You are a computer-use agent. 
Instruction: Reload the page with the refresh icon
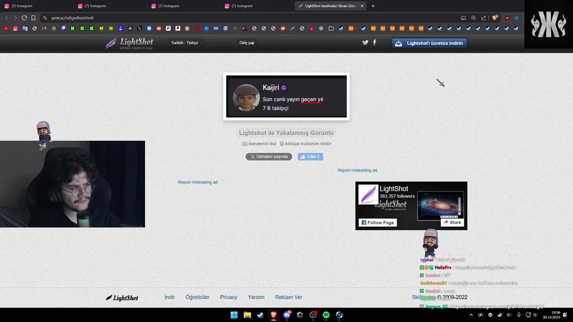24,18
